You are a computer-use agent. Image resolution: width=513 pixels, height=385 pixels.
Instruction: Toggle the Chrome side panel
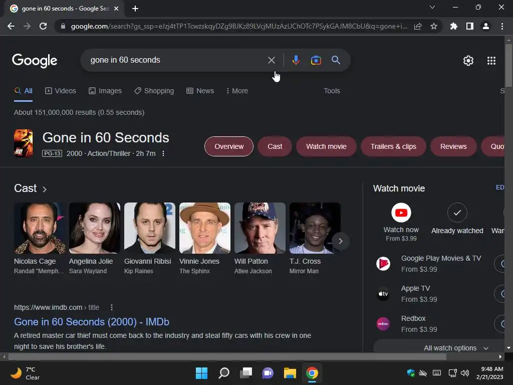pyautogui.click(x=470, y=26)
